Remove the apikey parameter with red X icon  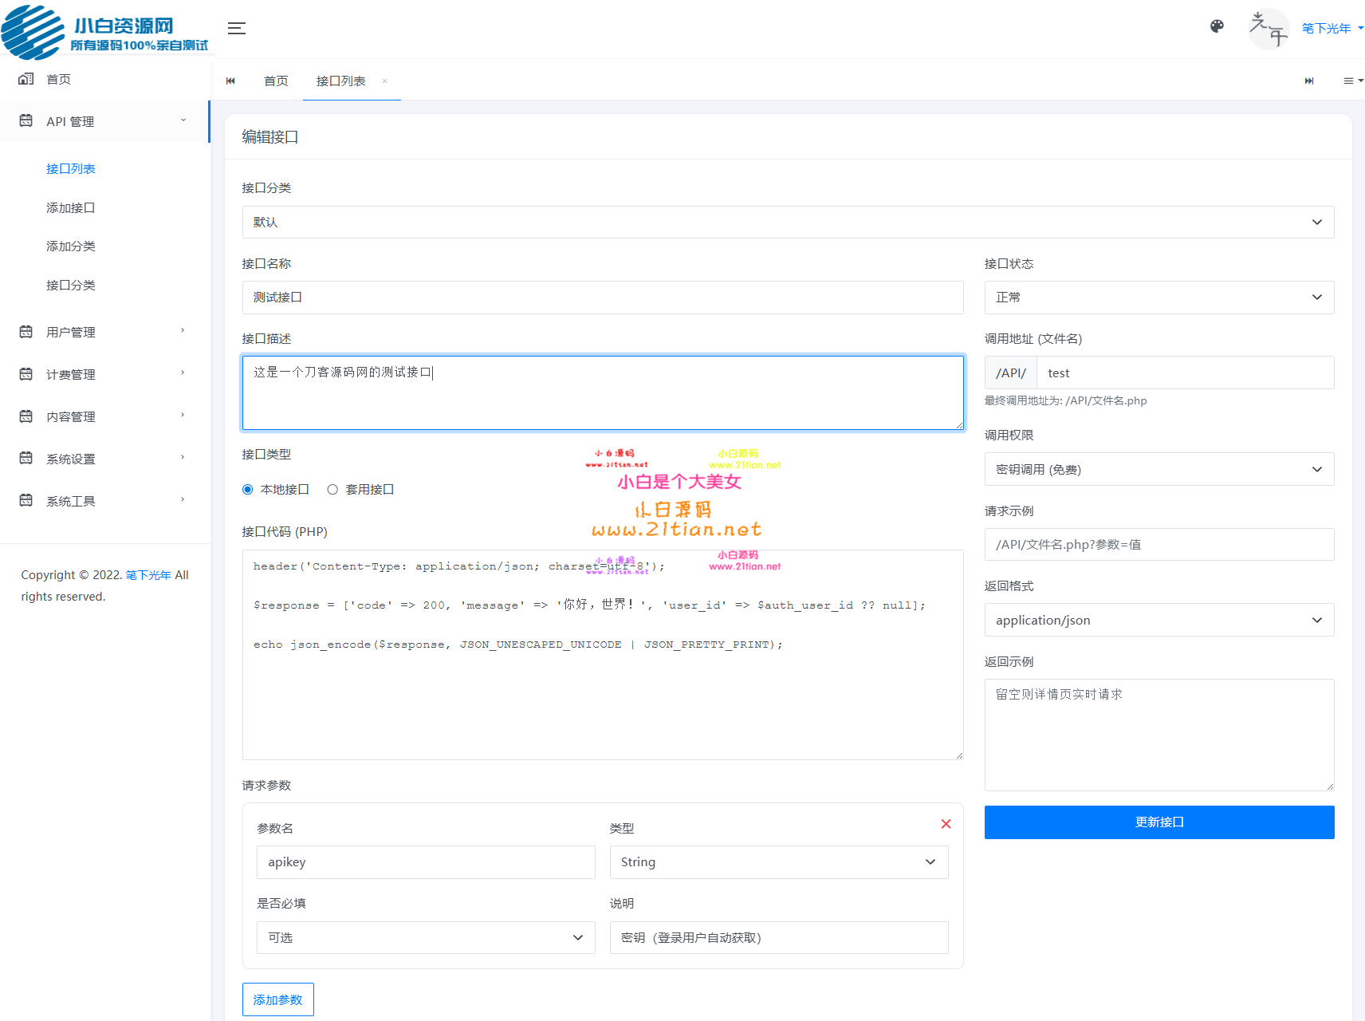946,824
